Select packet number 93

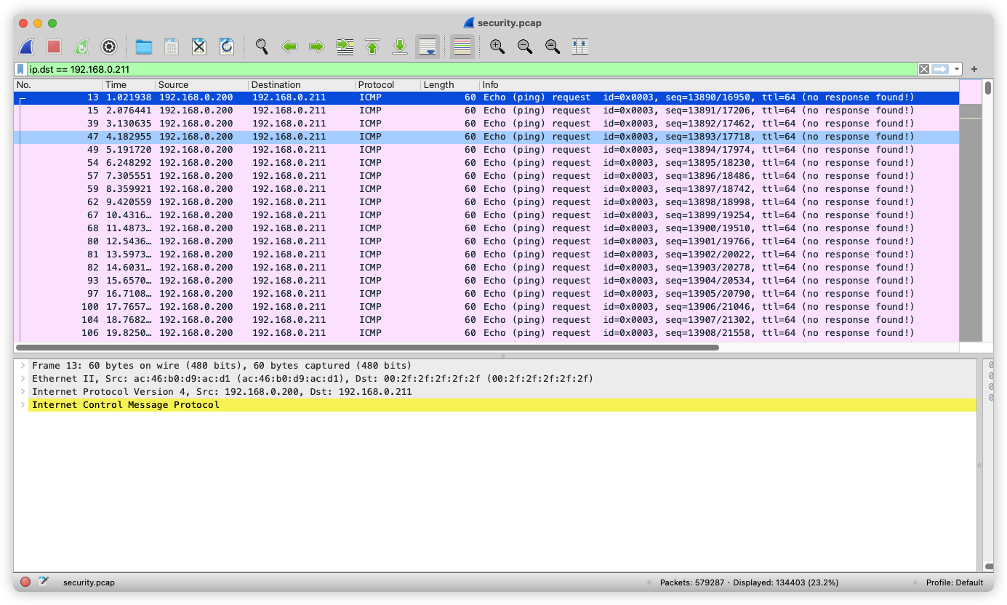pos(486,281)
